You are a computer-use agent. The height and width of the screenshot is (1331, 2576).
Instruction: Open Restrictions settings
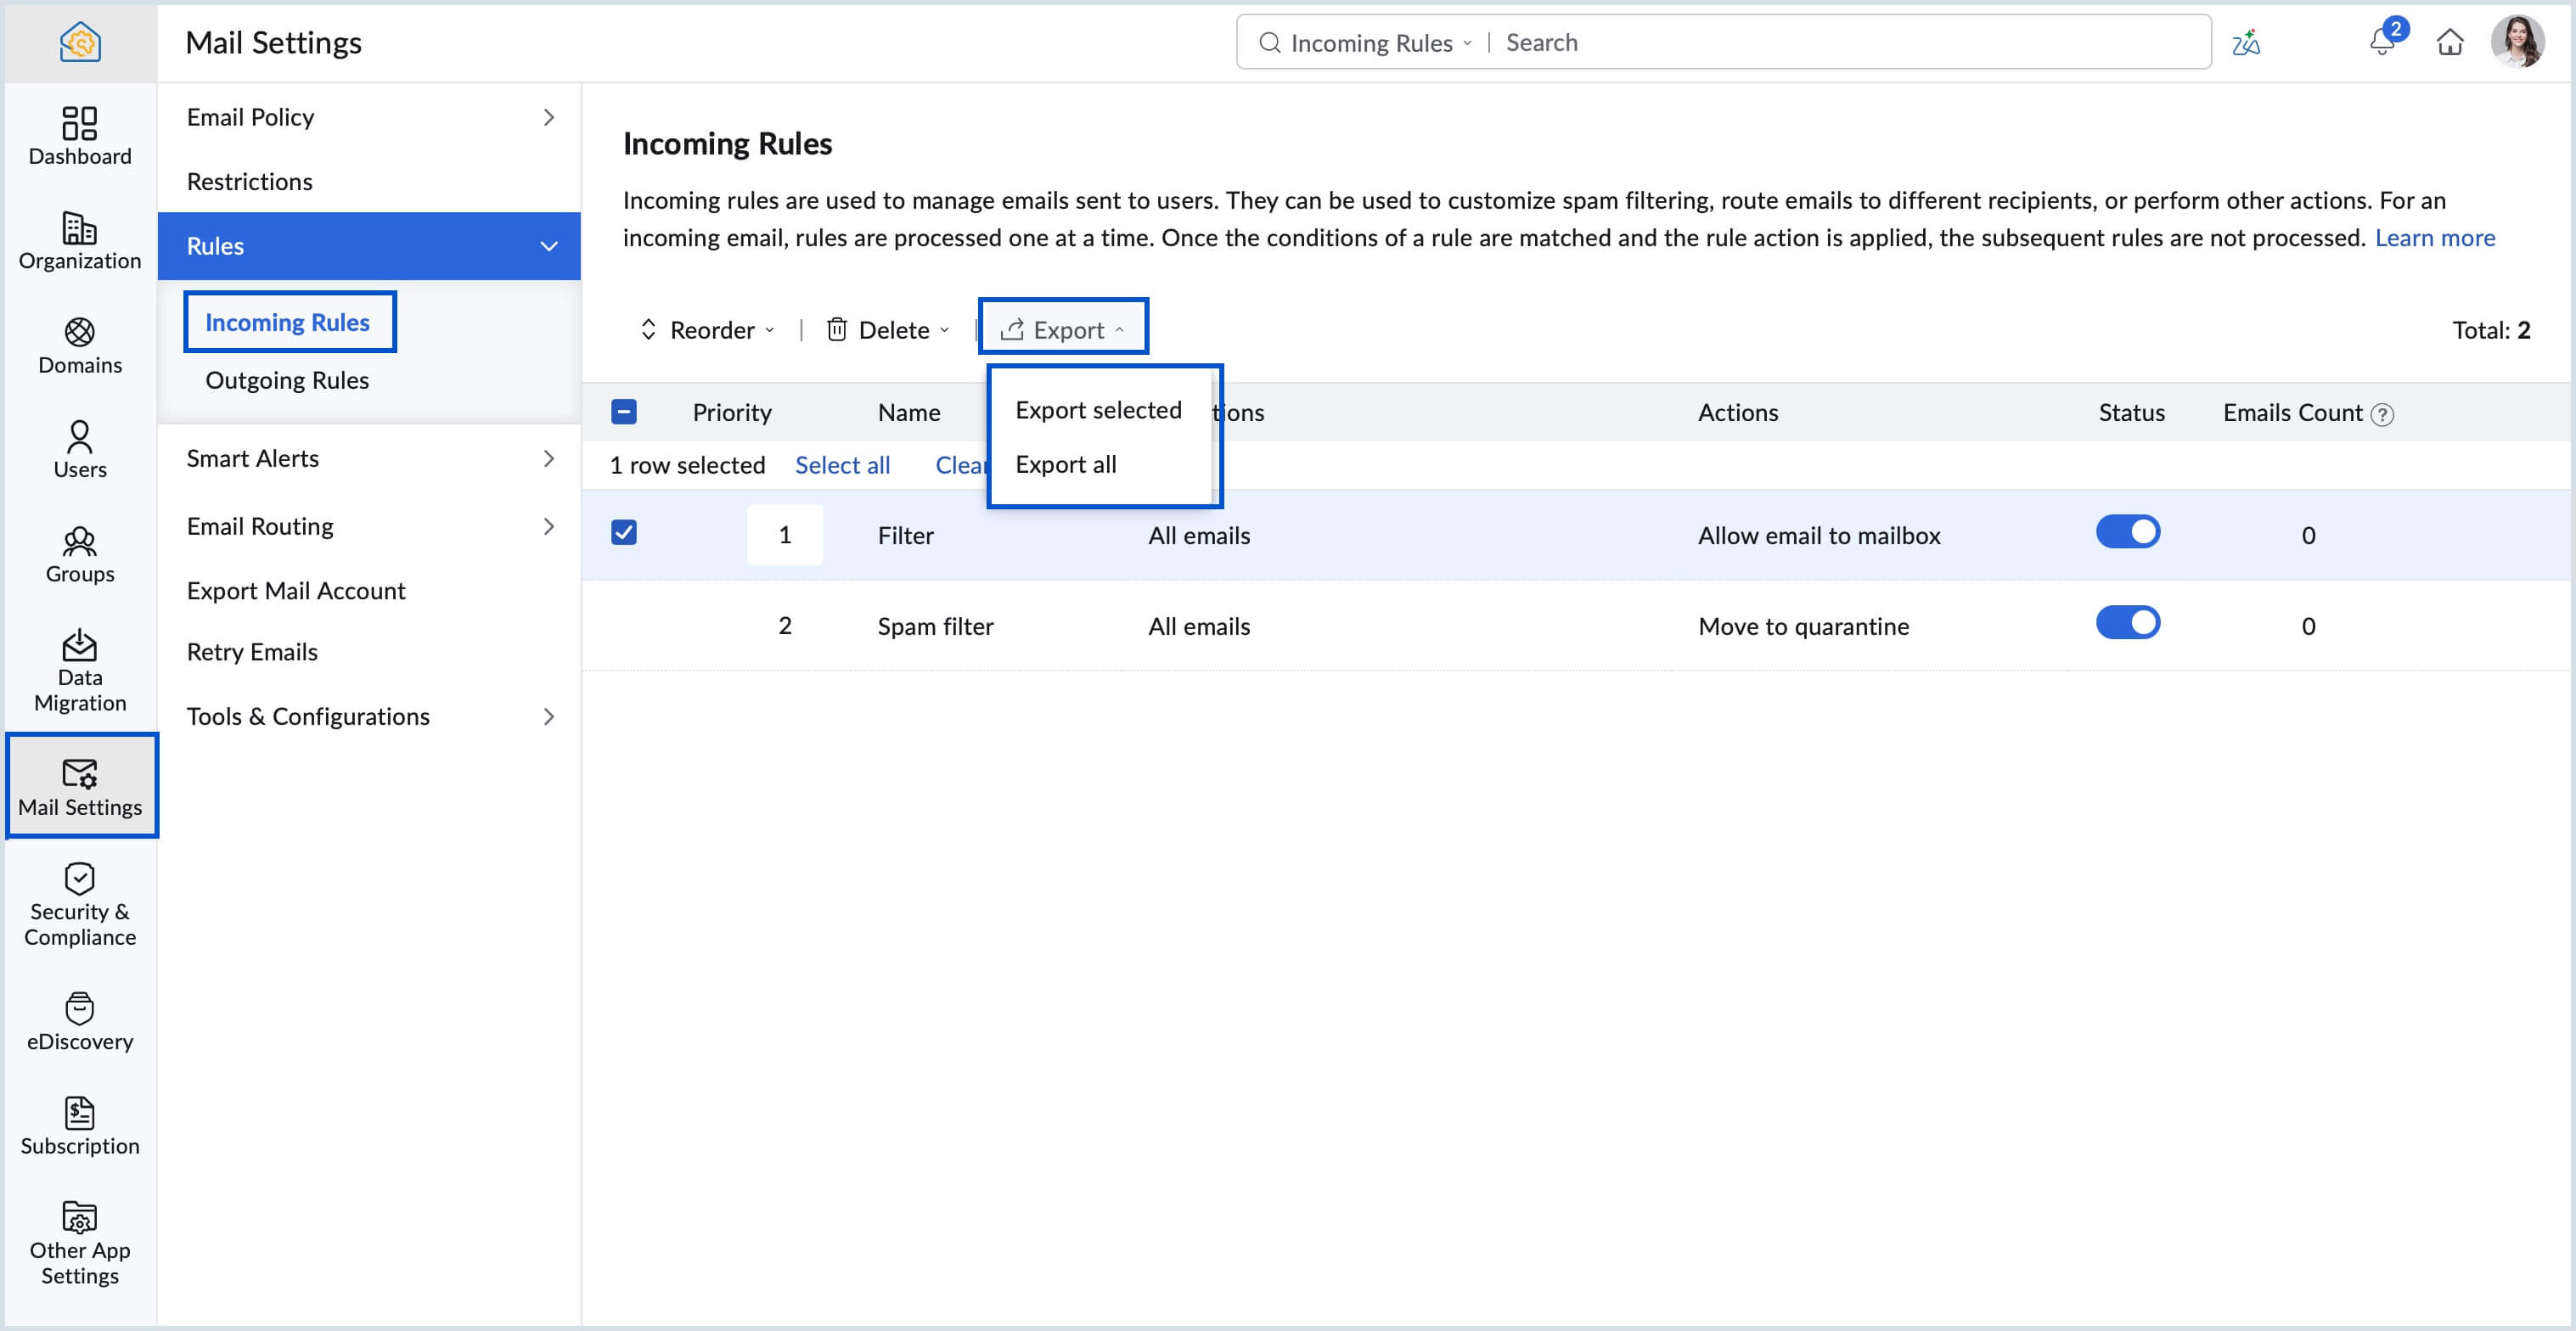pos(250,181)
